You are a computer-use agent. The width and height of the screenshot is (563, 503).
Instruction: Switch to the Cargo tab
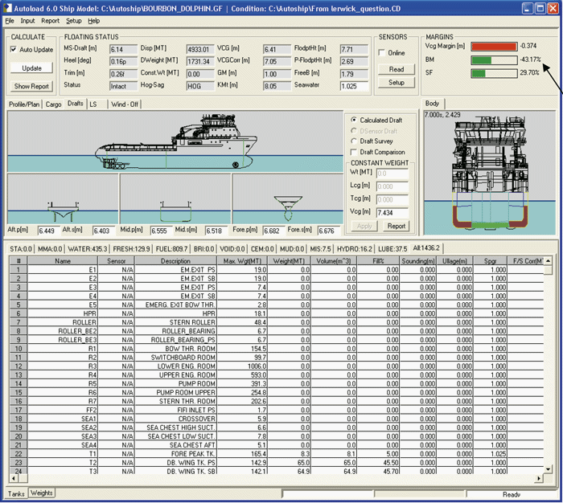53,104
